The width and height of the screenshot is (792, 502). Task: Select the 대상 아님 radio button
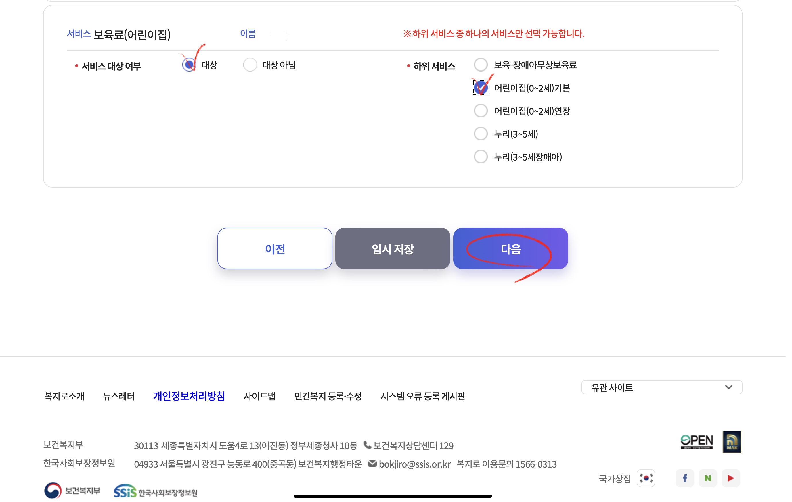[x=250, y=65]
